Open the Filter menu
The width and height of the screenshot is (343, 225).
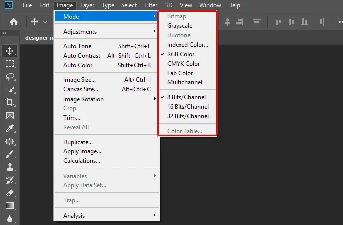(x=151, y=5)
